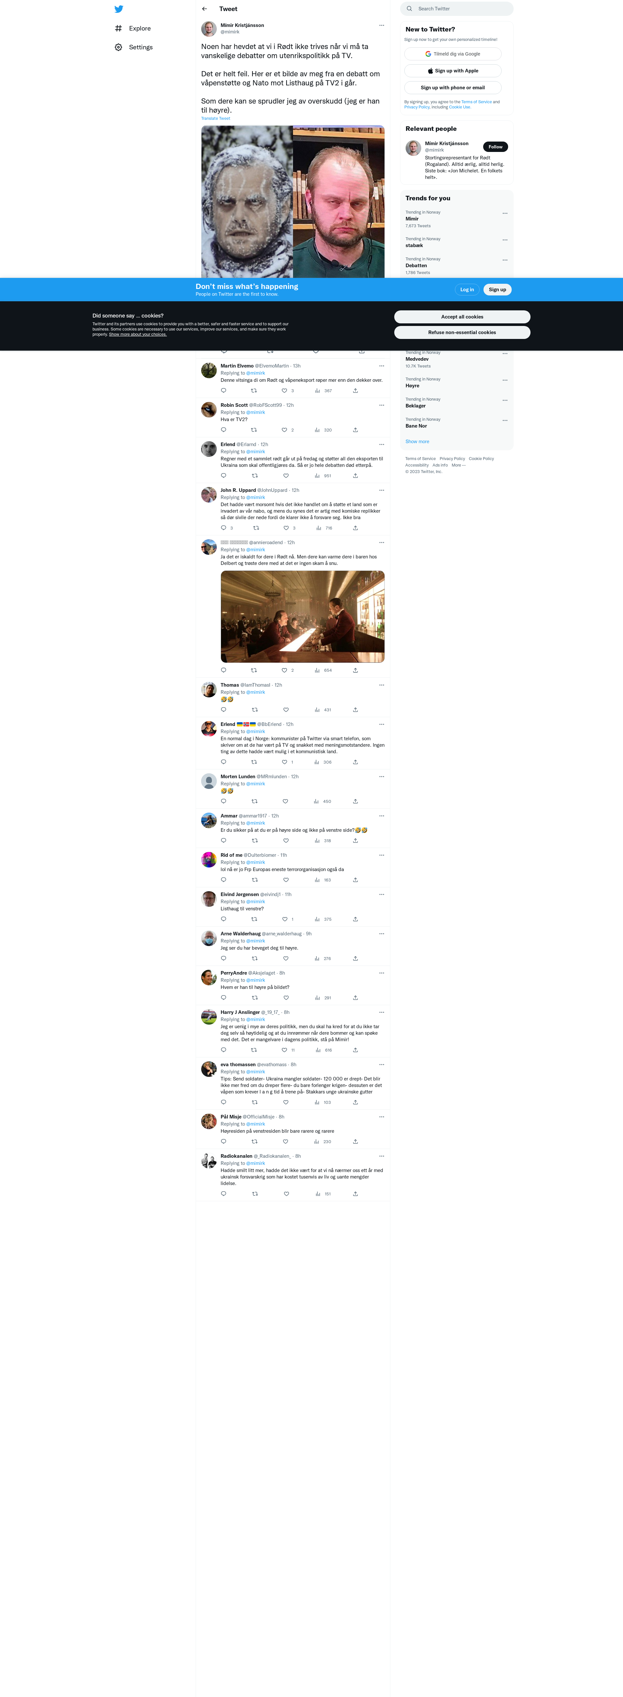The width and height of the screenshot is (623, 1697).
Task: Open more options on Mimir Kristjánsson's tweet
Action: [x=381, y=26]
